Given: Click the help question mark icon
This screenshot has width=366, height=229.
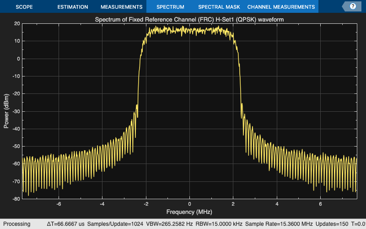Looking at the screenshot, I should pos(353,6).
